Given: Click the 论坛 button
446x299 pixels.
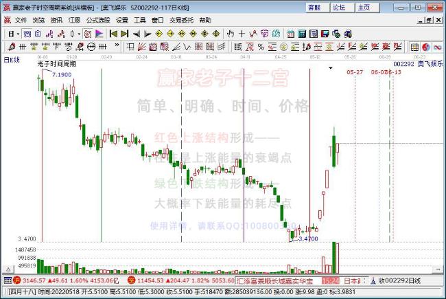Looking at the screenshot, I should tap(343, 8).
